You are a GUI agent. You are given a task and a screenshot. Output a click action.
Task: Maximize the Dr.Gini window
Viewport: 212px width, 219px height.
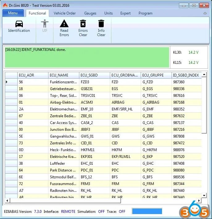point(194,6)
